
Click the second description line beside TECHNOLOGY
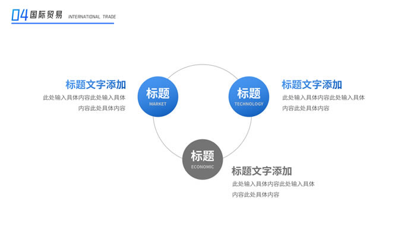tap(306, 108)
